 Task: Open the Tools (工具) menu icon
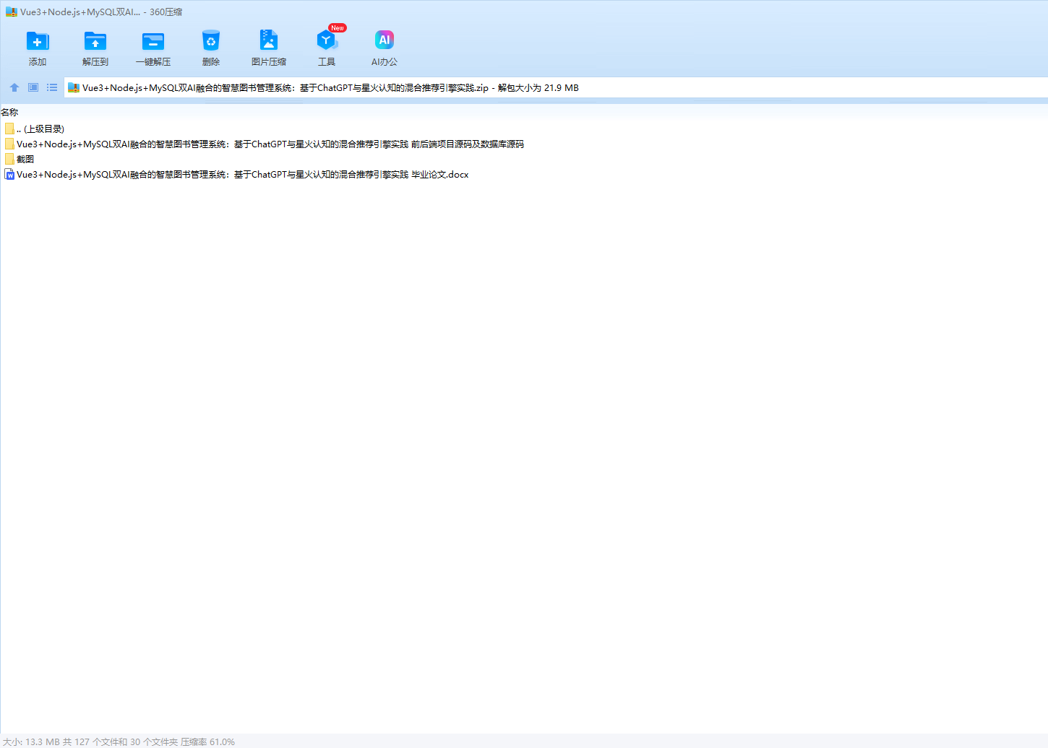(x=327, y=40)
